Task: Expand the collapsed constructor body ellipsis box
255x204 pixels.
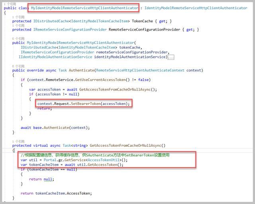Action: (x=171, y=57)
